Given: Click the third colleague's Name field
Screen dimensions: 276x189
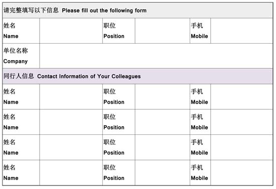Looking at the screenshot, I should point(71,147).
